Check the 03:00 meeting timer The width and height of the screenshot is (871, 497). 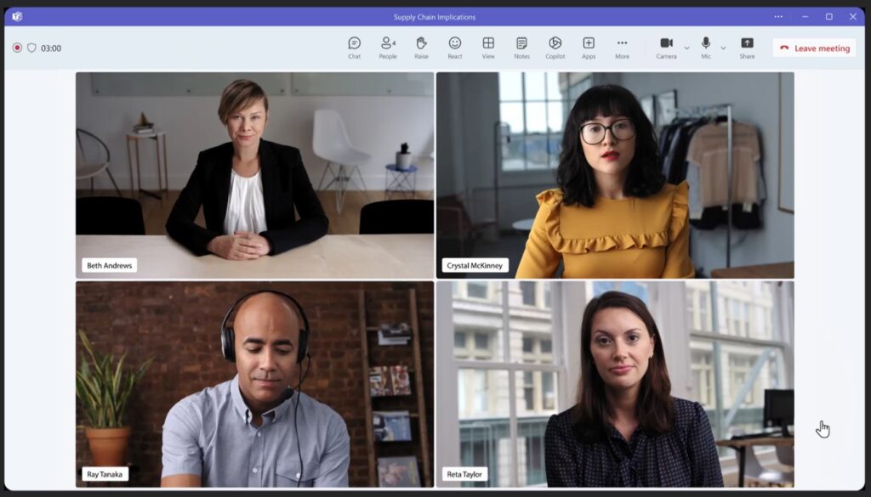53,48
